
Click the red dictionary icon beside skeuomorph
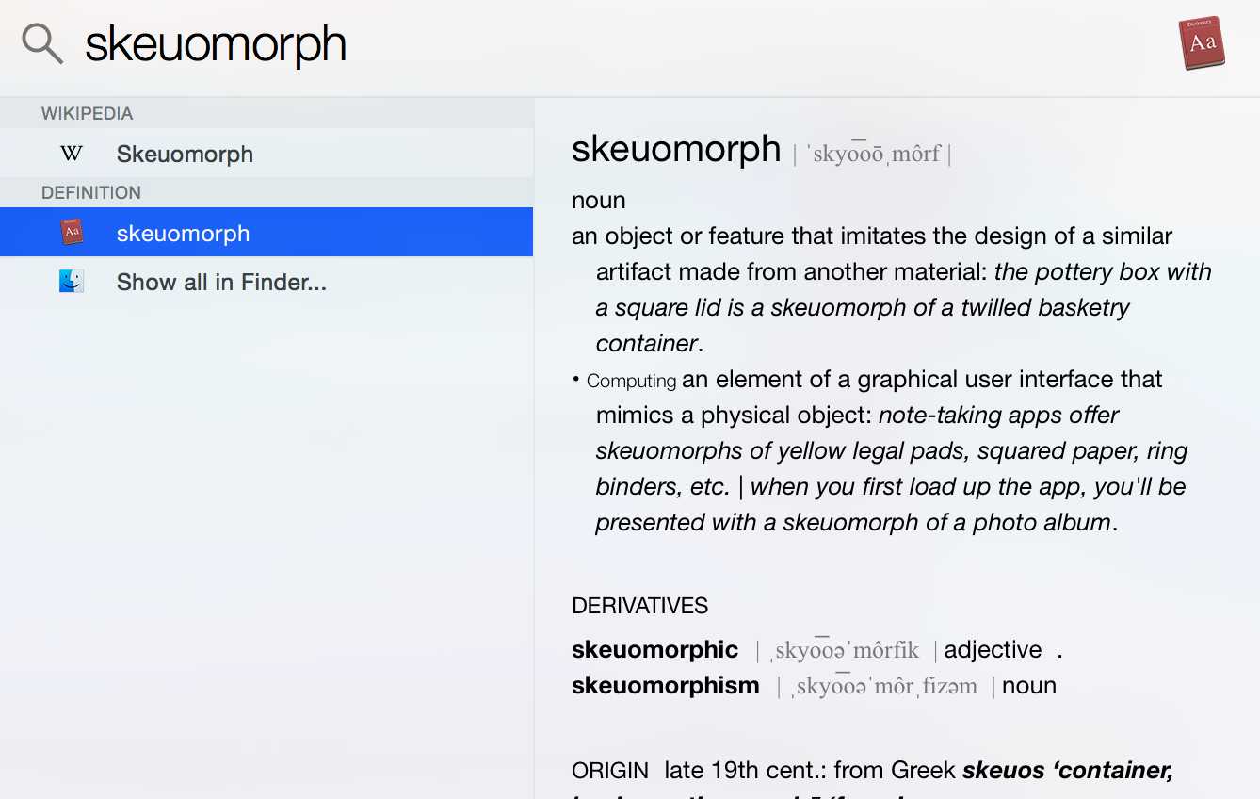click(x=72, y=233)
